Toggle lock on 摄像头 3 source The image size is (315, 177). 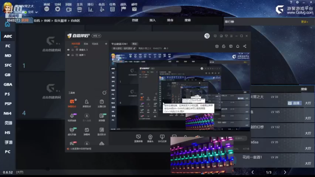72,50
